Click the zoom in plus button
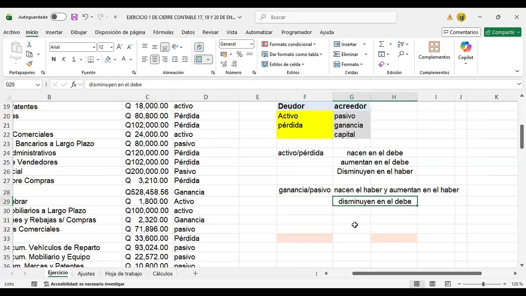 coord(505,284)
